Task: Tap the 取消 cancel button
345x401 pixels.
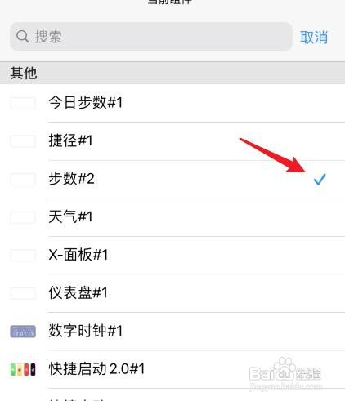Action: click(314, 37)
